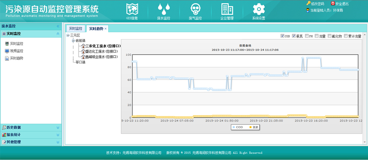
Task: Expand the 报表统计 accordion section
Action: (x=58, y=135)
